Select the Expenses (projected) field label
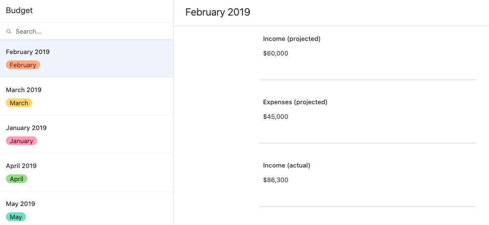 (x=295, y=102)
